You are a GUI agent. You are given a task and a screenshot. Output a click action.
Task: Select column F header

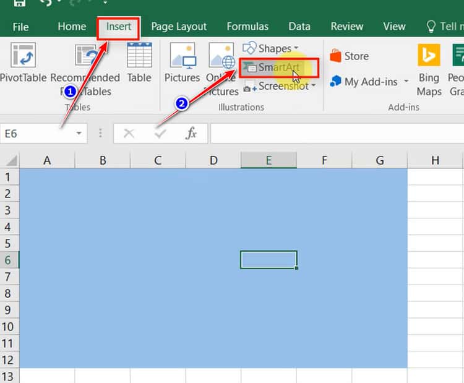click(x=324, y=160)
